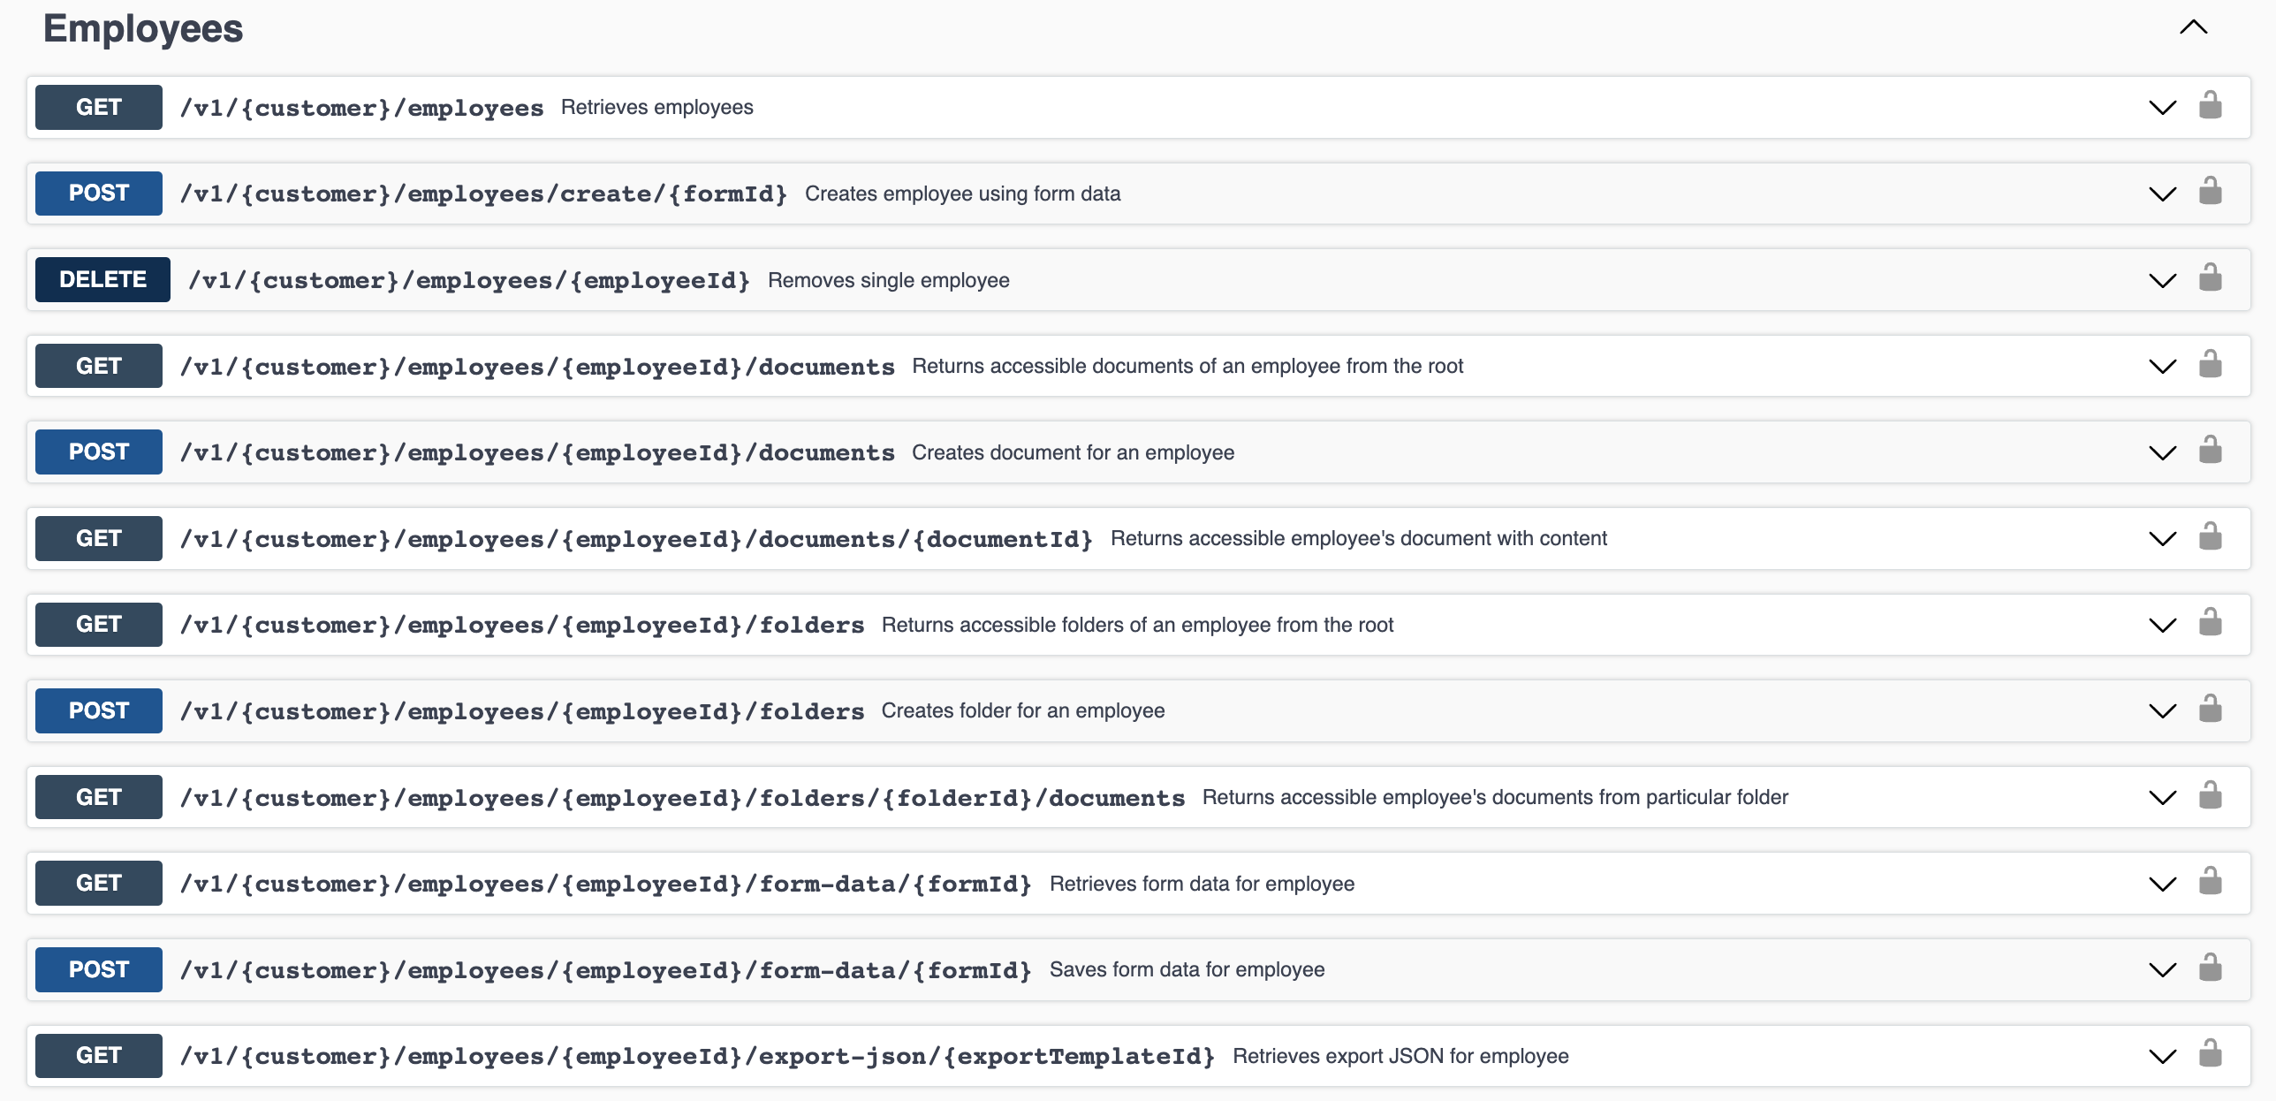Image resolution: width=2276 pixels, height=1101 pixels.
Task: Expand the Removes single employee endpoint chevron
Action: 2162,281
